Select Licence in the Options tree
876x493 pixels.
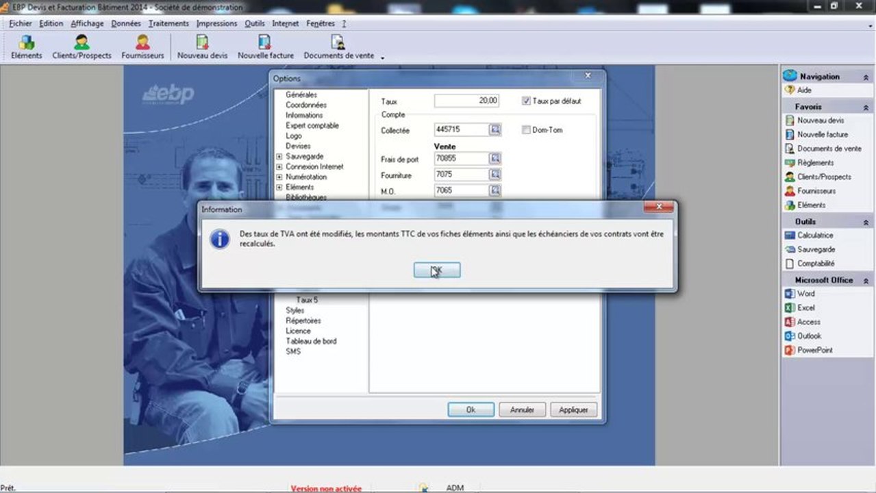pos(298,331)
